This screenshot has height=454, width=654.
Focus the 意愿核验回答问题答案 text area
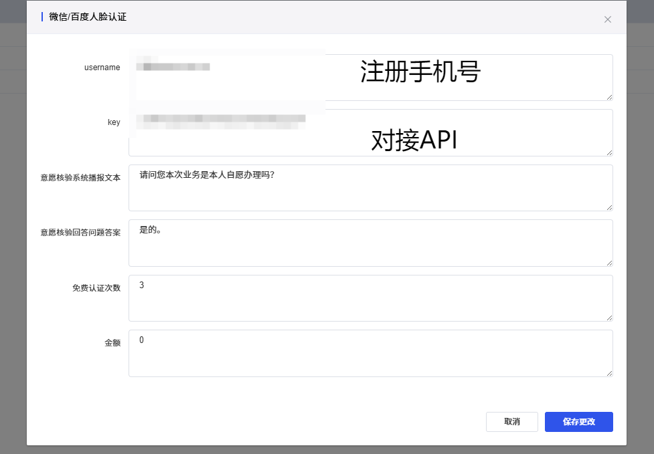(370, 243)
